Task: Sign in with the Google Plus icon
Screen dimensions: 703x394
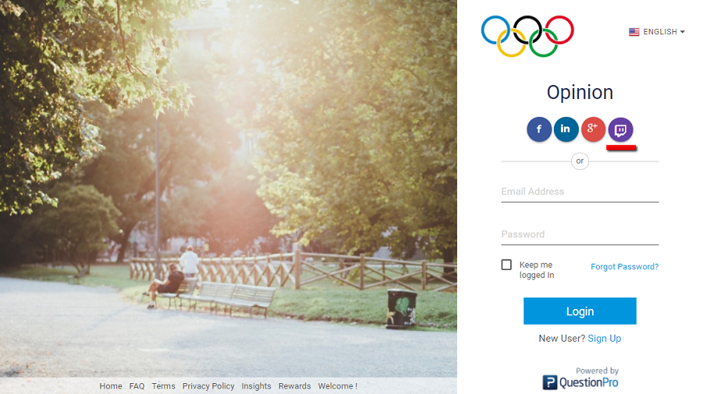Action: tap(593, 130)
